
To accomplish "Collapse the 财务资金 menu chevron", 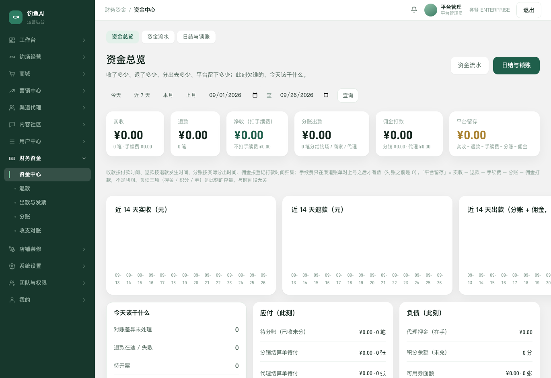I will point(84,158).
